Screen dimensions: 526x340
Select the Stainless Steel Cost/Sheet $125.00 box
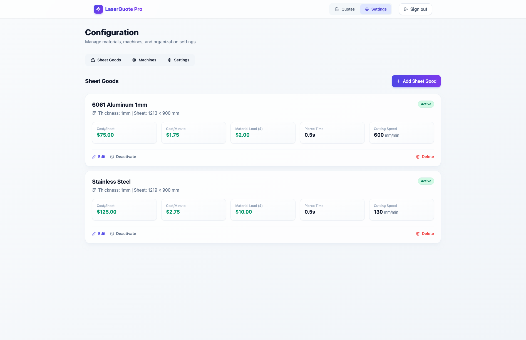point(124,210)
